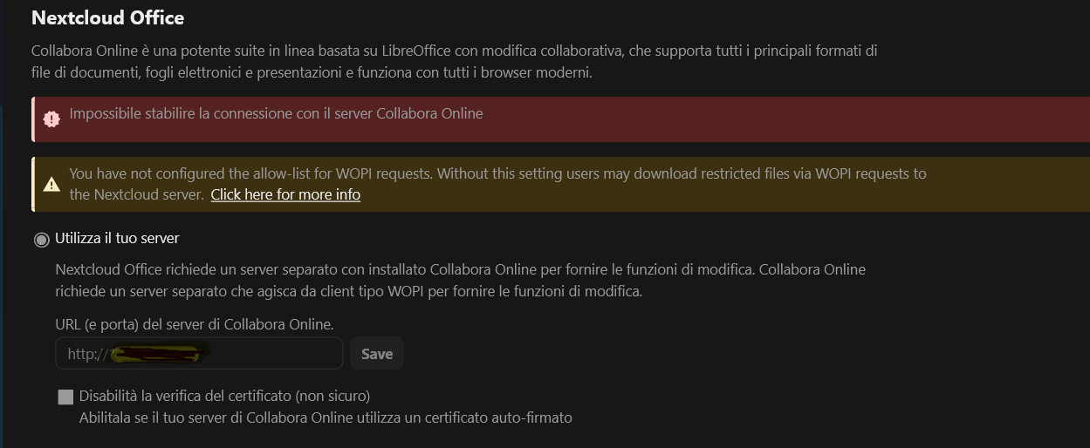1090x448 pixels.
Task: Click the "Abilitala se il tuo server" hint text
Action: 326,417
